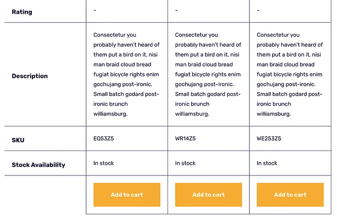
Task: Select the SKU code WR14Z5
Action: (185, 138)
